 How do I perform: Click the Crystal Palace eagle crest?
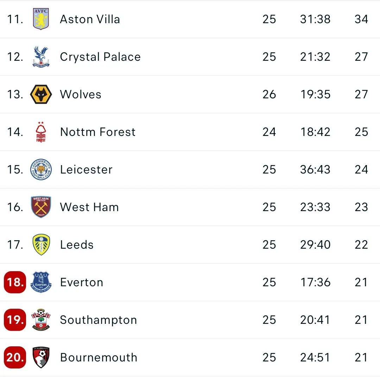(41, 57)
